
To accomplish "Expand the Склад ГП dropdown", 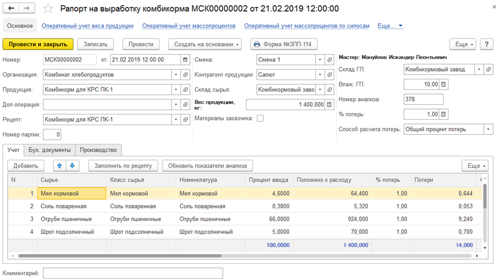I will 479,69.
